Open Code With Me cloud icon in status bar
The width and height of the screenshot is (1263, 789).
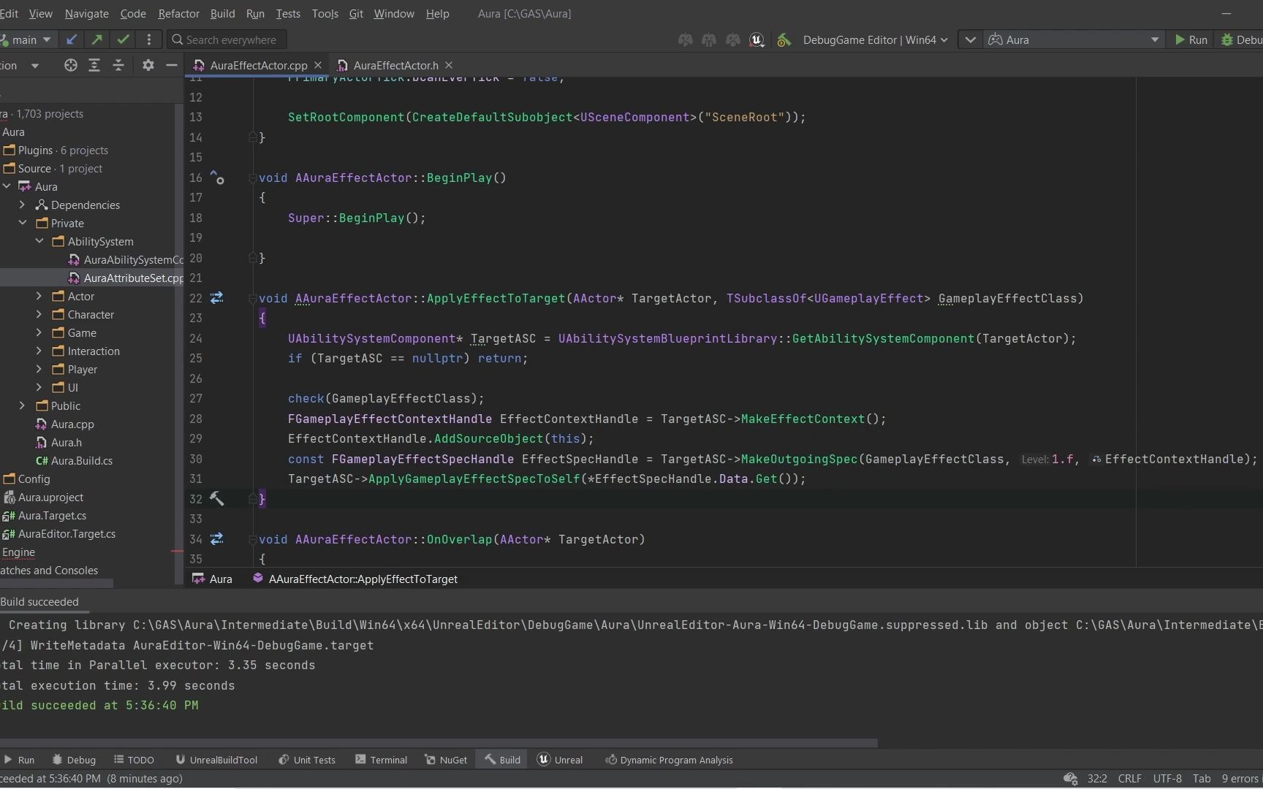click(x=1070, y=778)
